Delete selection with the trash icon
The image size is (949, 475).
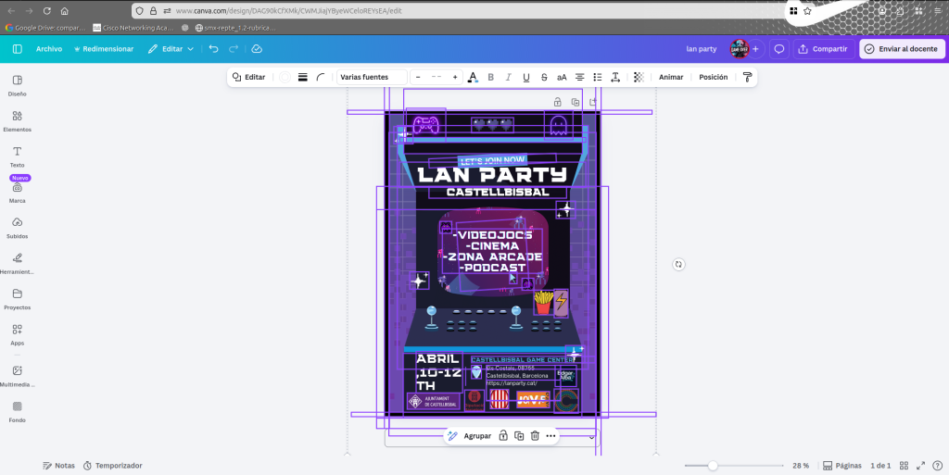[x=535, y=435]
